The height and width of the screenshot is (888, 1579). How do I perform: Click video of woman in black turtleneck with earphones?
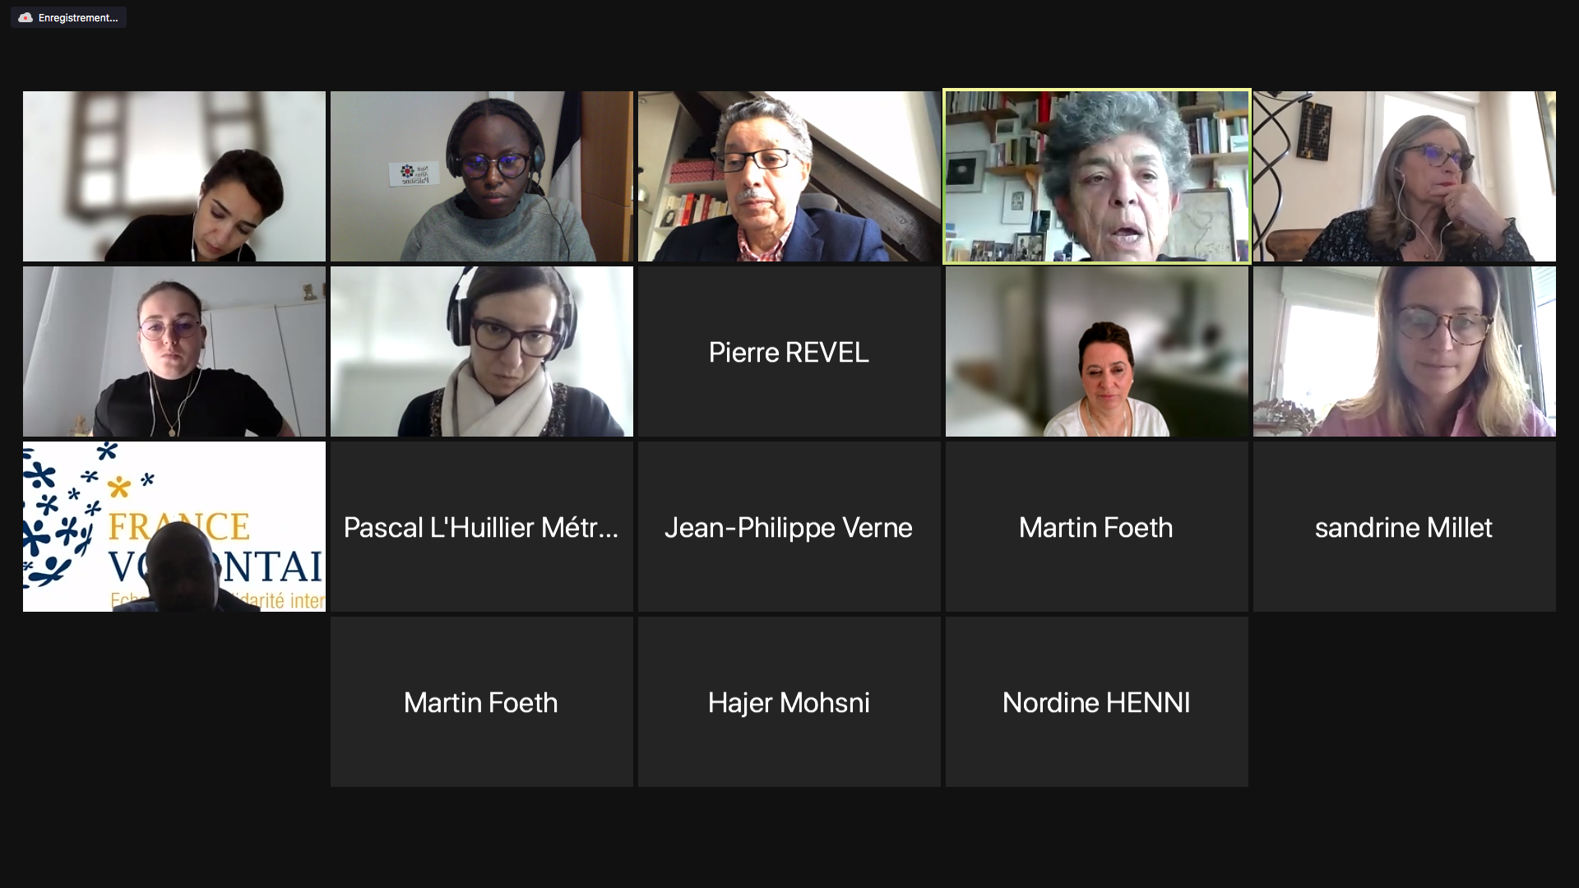[174, 351]
